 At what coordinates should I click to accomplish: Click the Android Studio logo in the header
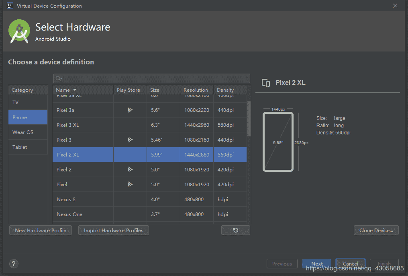coord(19,31)
